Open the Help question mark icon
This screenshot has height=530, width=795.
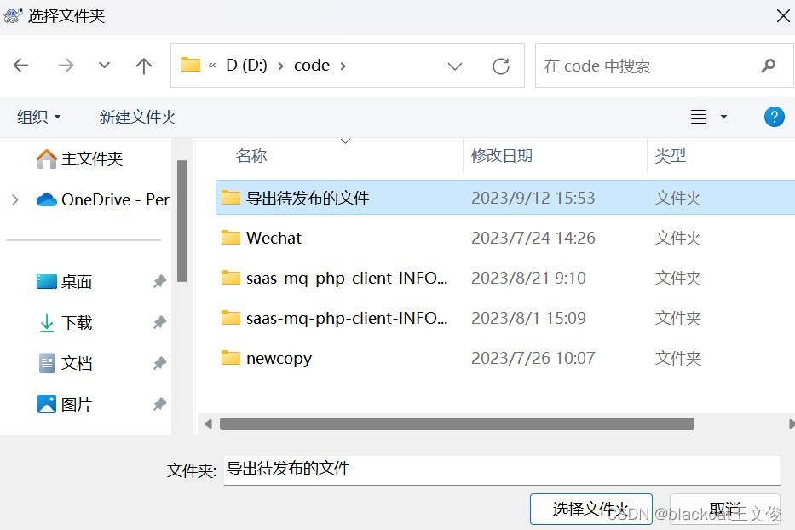[774, 117]
